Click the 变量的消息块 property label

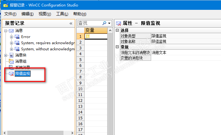pos(135,58)
